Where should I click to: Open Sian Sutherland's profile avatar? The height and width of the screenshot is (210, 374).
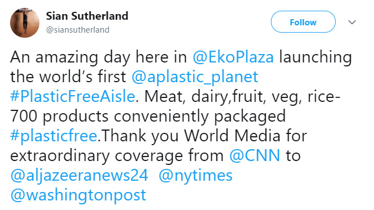click(x=25, y=23)
